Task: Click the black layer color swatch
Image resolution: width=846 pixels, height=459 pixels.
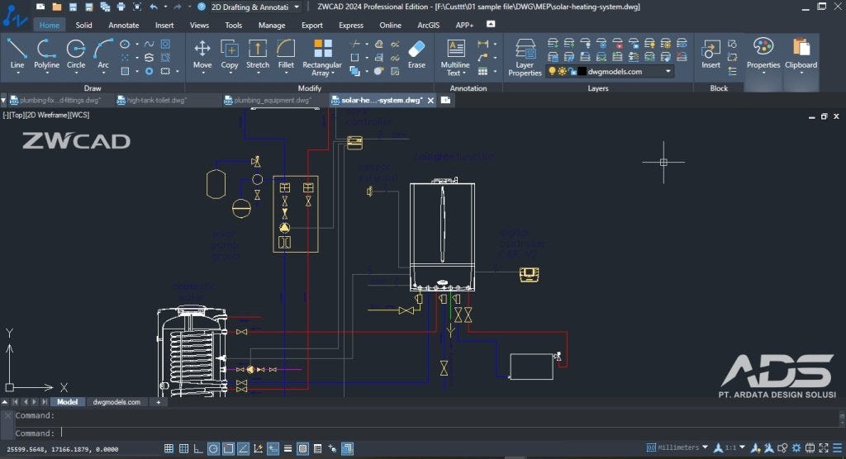Action: pos(582,71)
